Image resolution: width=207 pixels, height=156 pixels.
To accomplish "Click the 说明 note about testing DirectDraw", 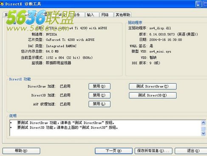I will tap(66, 123).
